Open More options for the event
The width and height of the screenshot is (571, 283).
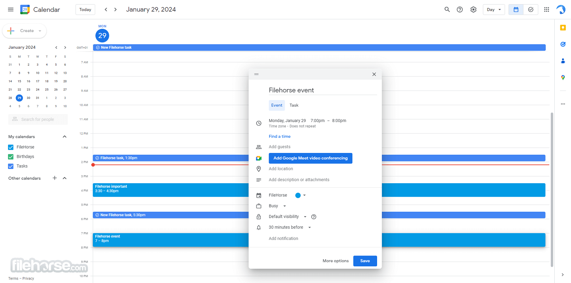click(x=336, y=261)
